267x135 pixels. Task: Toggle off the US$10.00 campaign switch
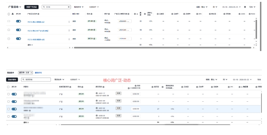pos(18,39)
